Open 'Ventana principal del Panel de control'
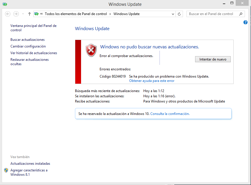Viewport: 251px width, 185px height. pyautogui.click(x=34, y=28)
